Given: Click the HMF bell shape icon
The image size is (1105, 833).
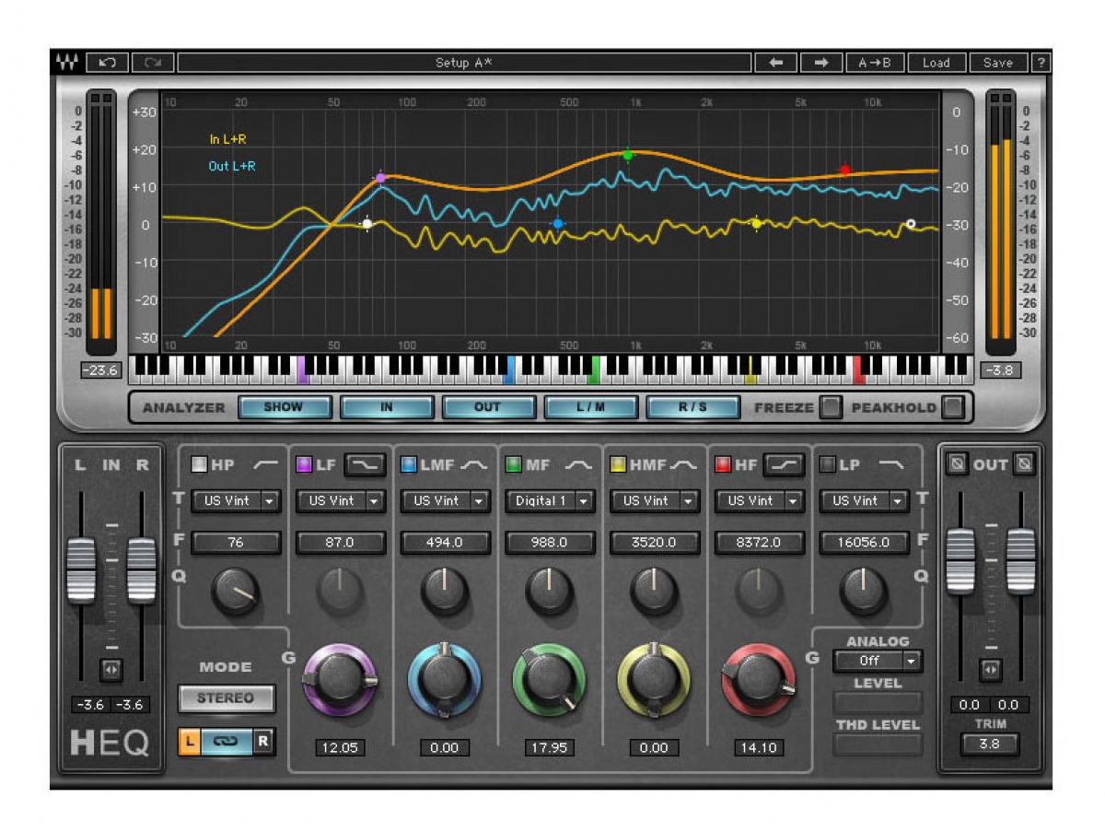Looking at the screenshot, I should coord(683,465).
